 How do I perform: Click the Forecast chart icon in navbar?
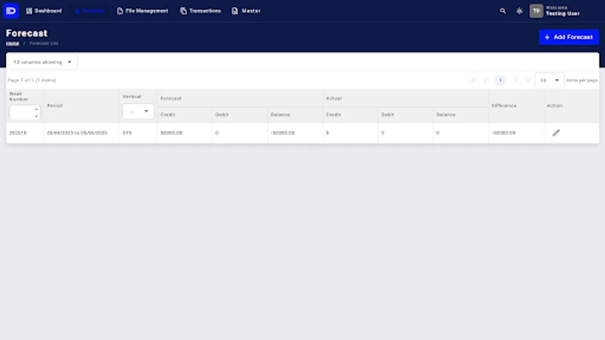(77, 11)
